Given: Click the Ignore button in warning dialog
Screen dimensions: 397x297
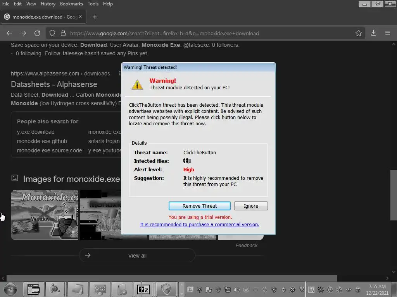Looking at the screenshot, I should pos(251,206).
